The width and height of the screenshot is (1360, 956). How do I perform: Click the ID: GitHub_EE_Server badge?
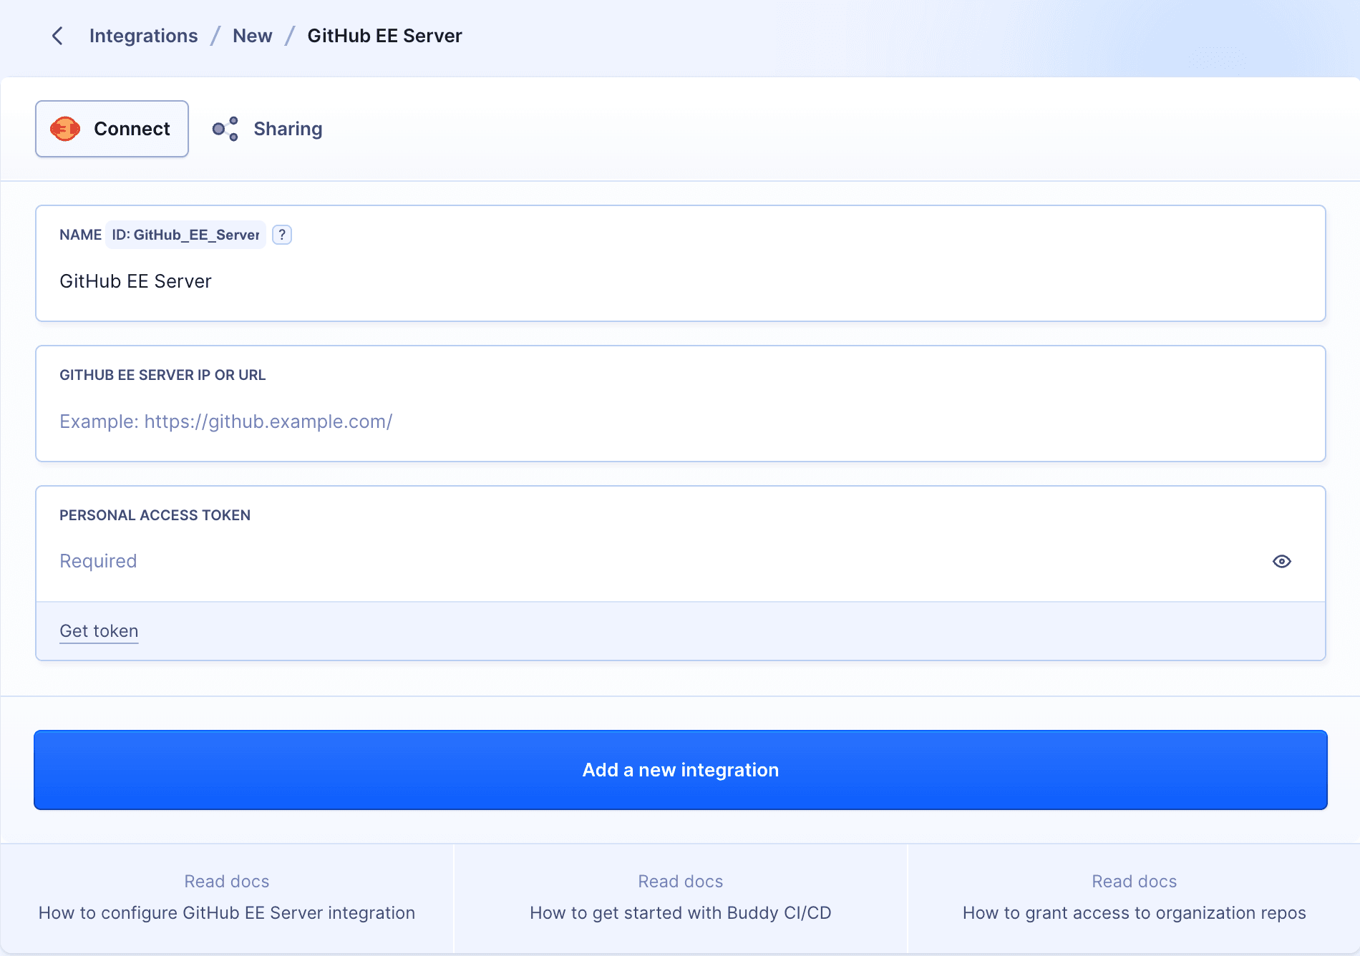pyautogui.click(x=185, y=235)
